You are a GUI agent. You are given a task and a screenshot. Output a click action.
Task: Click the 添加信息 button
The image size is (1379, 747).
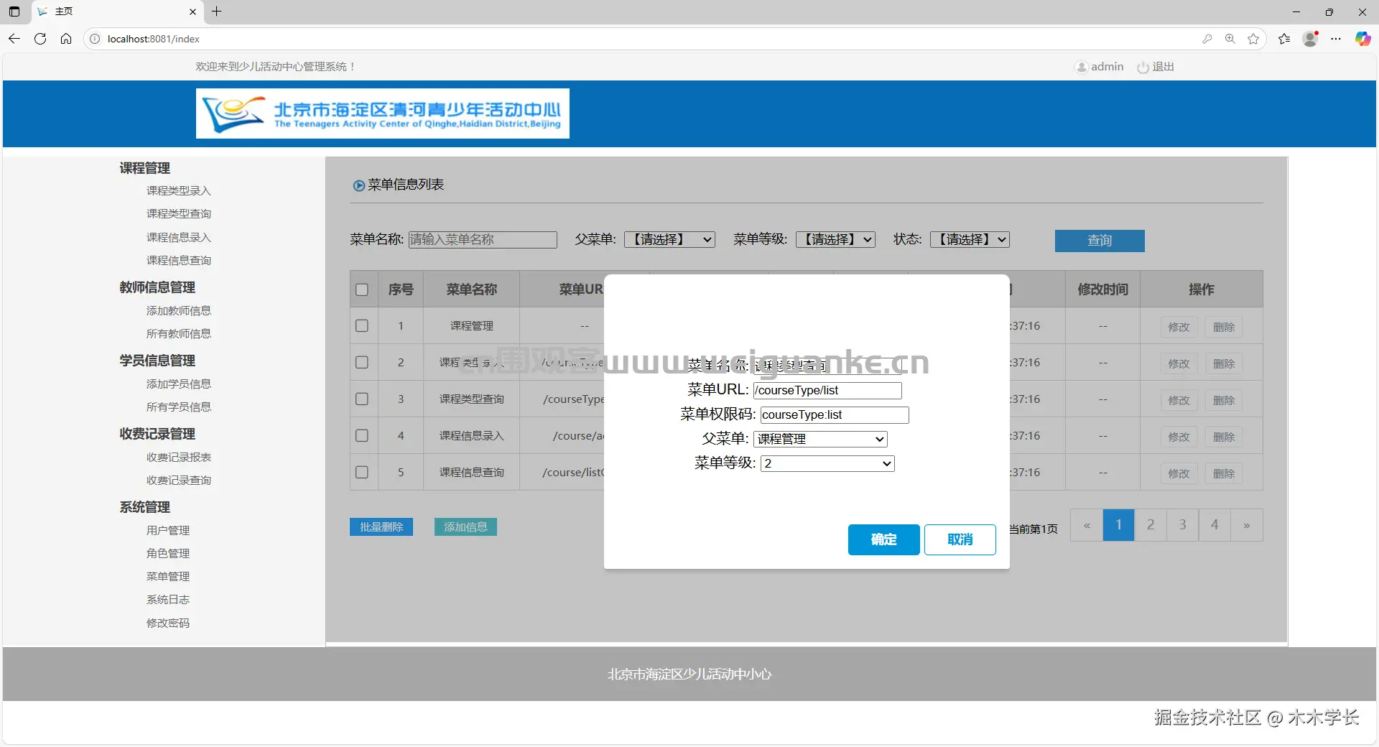pyautogui.click(x=465, y=526)
